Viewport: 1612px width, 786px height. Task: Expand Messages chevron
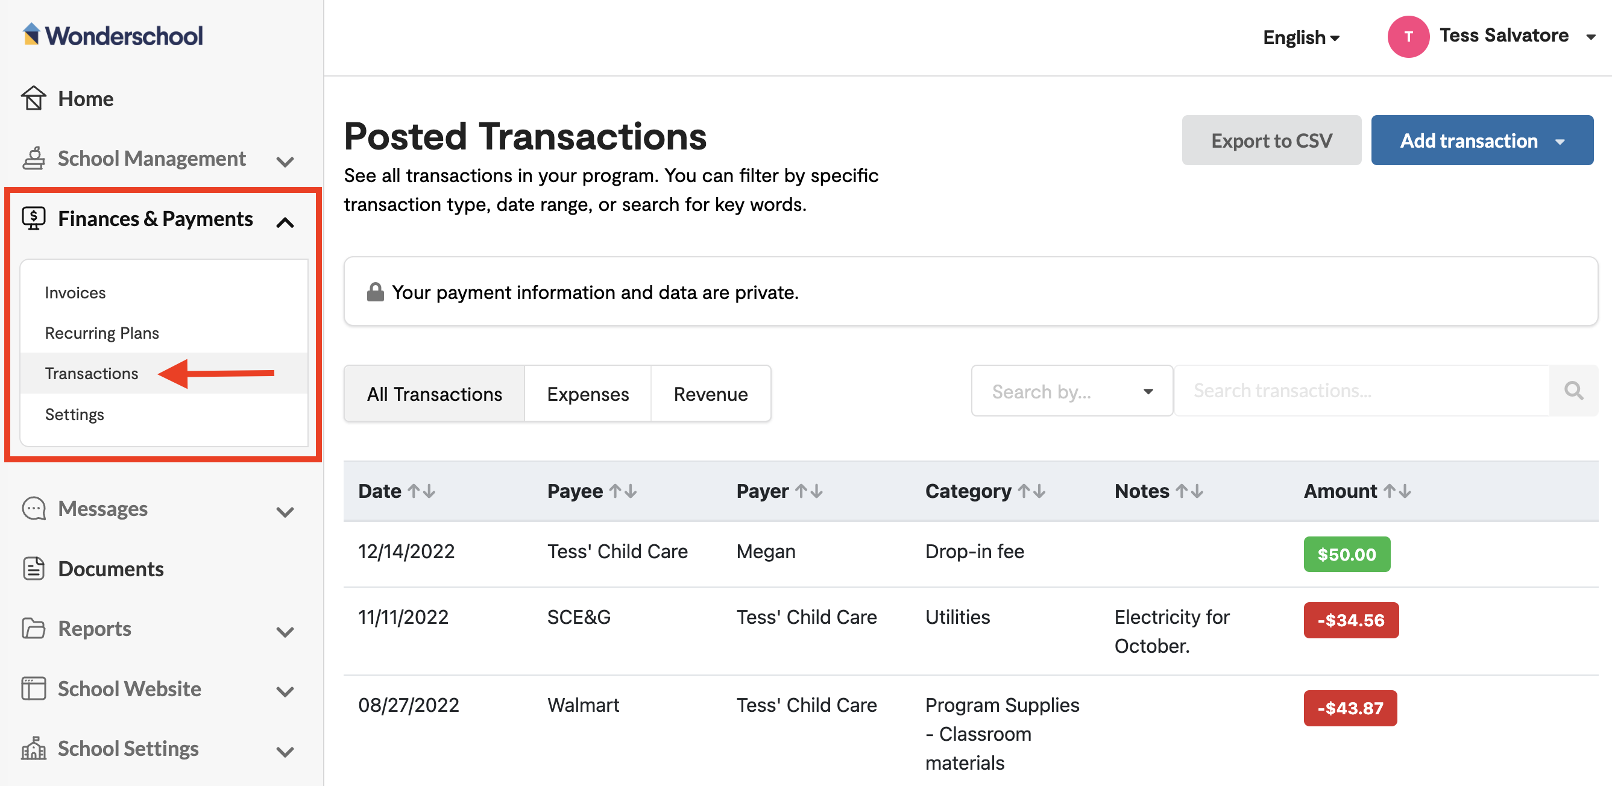pos(285,512)
